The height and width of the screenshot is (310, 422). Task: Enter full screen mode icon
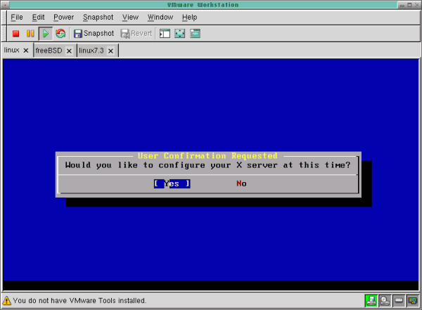coord(180,34)
